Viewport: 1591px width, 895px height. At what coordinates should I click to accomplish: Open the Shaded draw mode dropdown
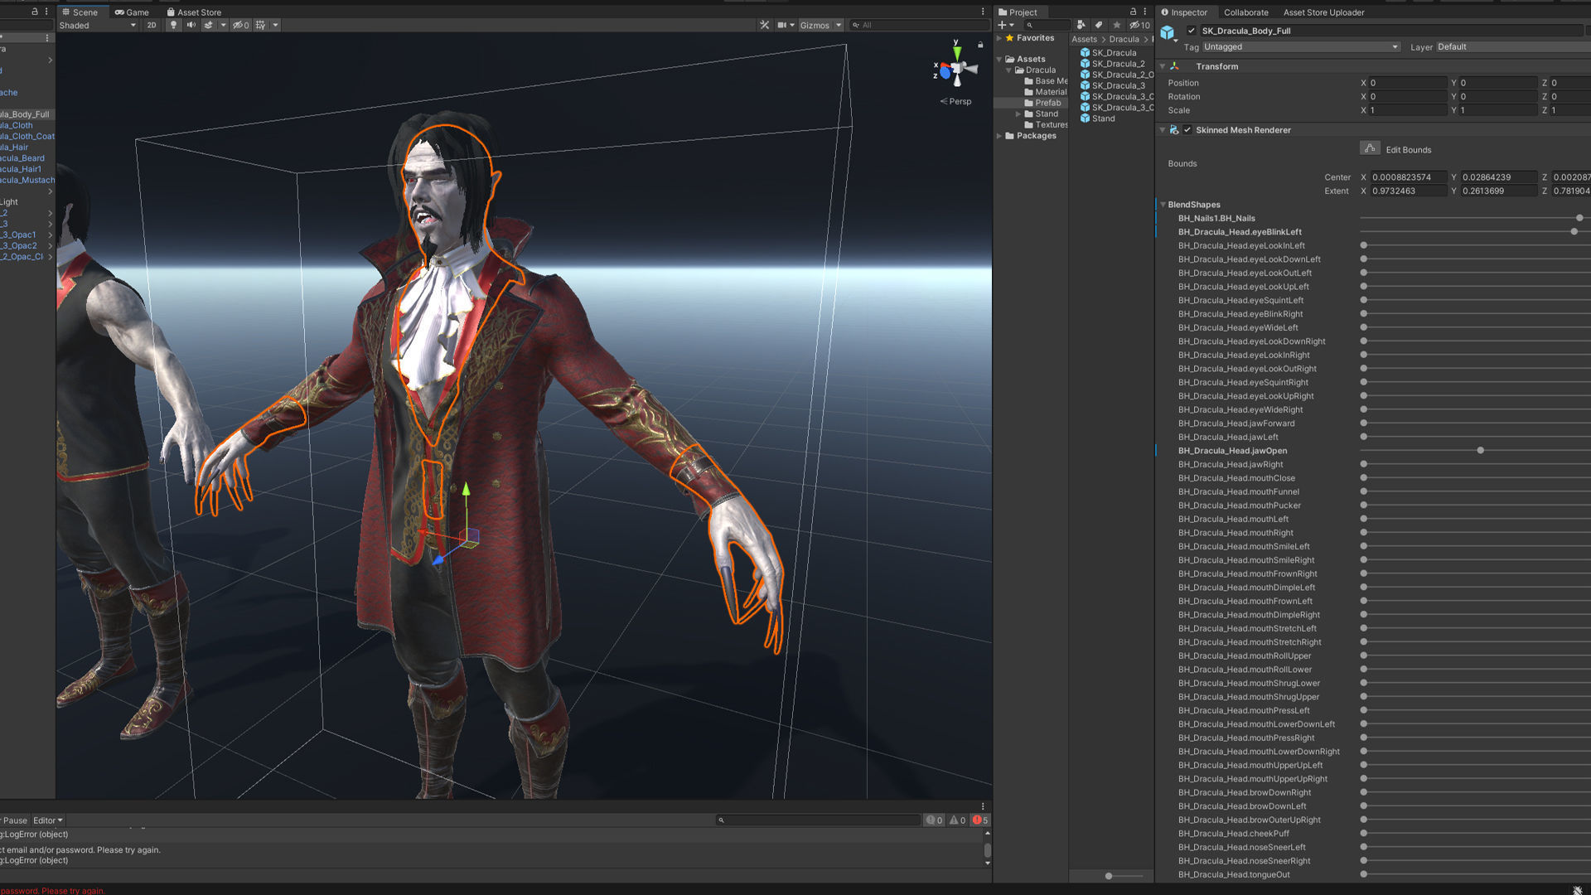click(x=97, y=25)
